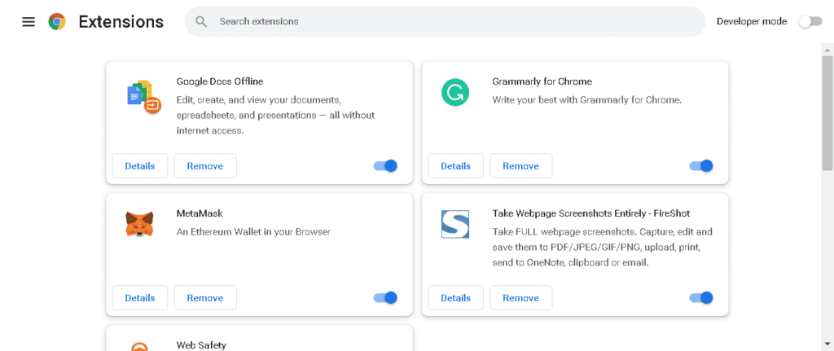
Task: Open Details for FireShot extension
Action: [x=456, y=298]
